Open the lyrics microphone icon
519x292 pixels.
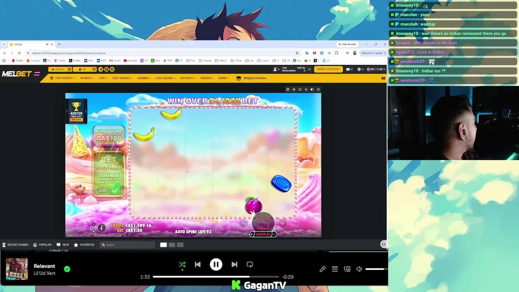(x=322, y=269)
